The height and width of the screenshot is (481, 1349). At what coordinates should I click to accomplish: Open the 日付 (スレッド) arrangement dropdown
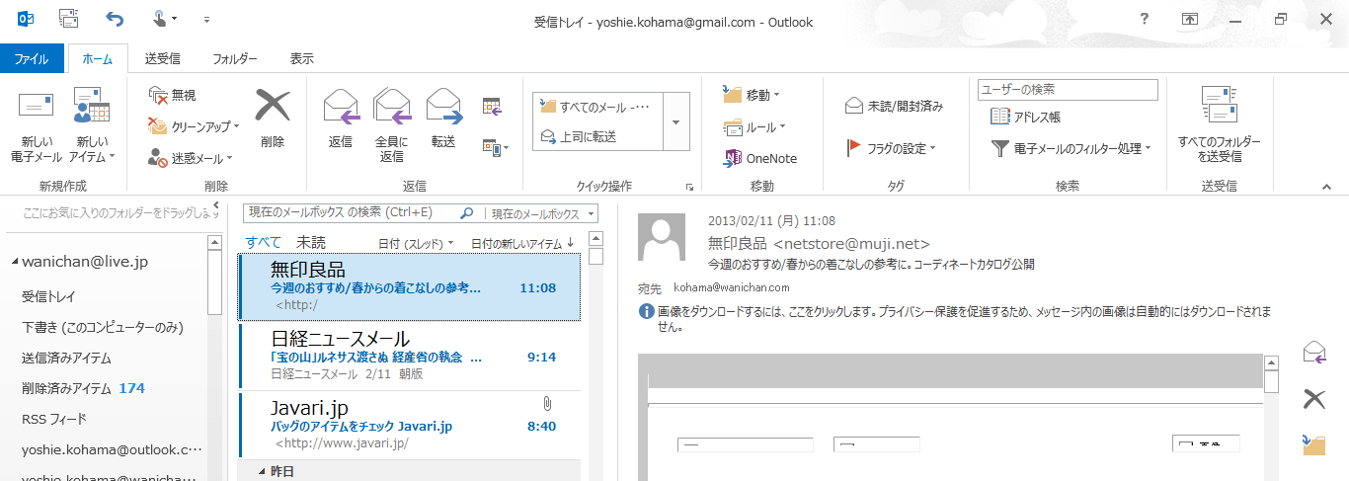416,243
